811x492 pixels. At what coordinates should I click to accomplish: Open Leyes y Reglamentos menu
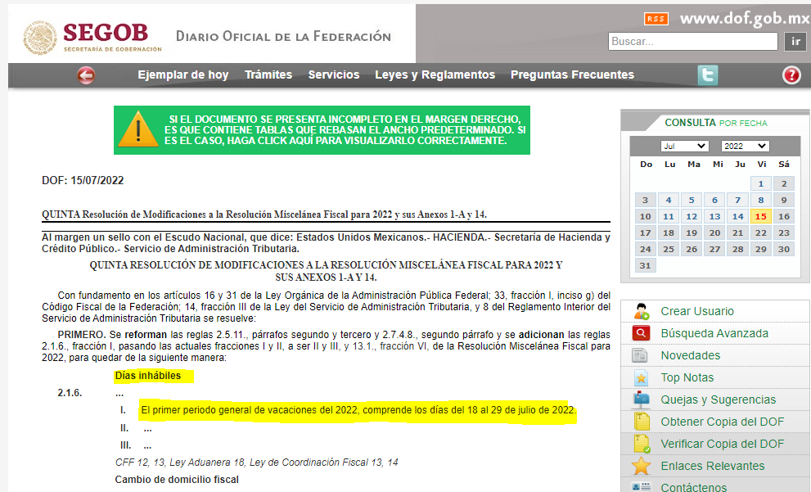(435, 75)
